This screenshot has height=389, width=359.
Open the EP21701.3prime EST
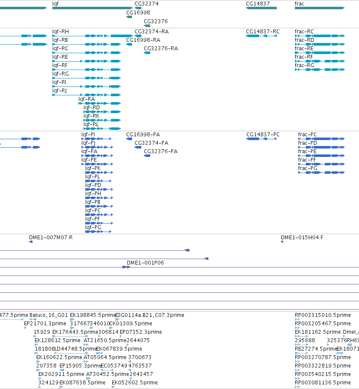click(x=45, y=324)
